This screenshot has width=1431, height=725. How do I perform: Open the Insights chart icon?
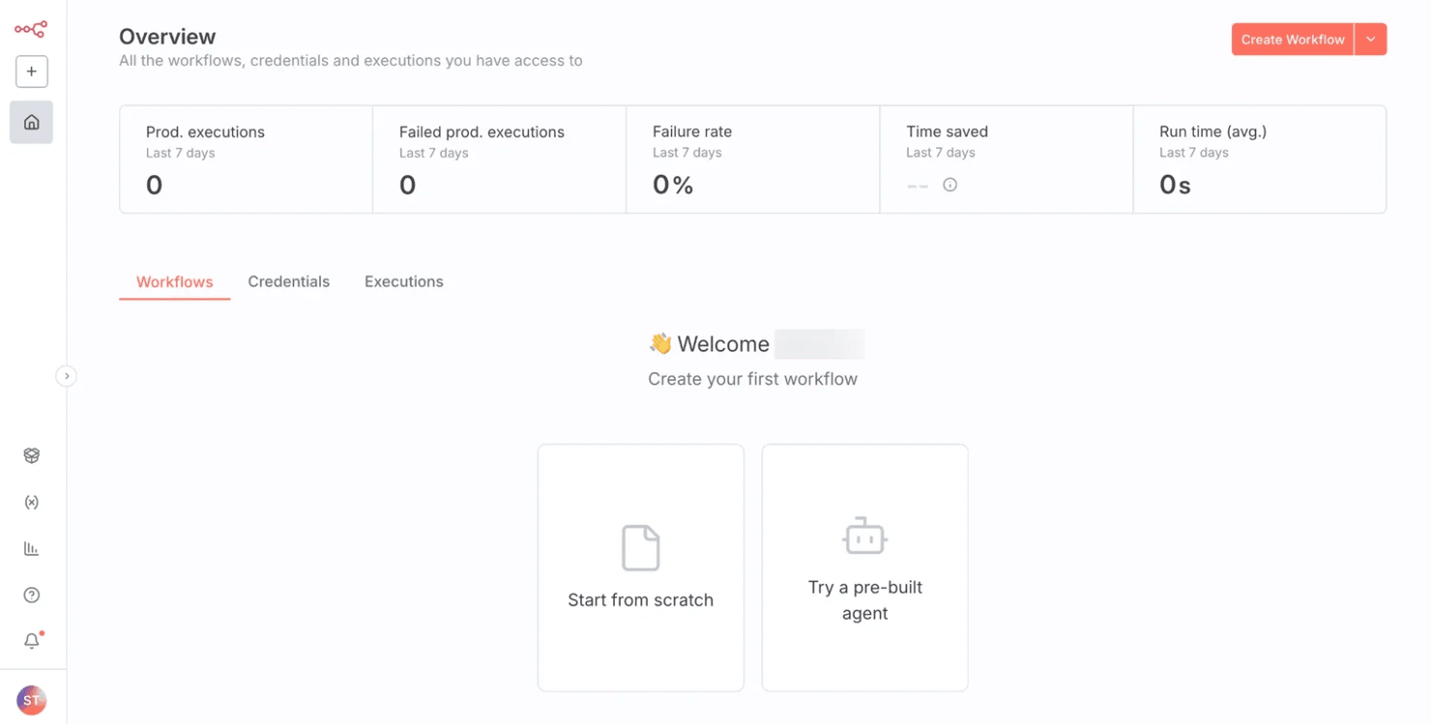pyautogui.click(x=32, y=549)
